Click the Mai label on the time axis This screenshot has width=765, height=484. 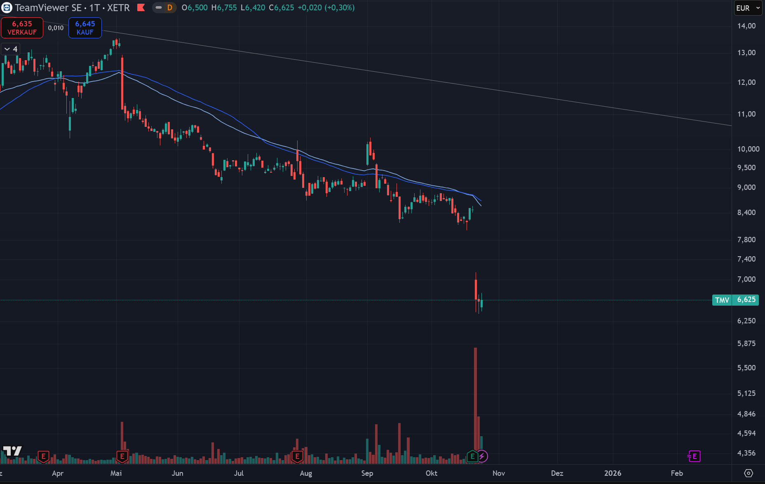click(116, 473)
